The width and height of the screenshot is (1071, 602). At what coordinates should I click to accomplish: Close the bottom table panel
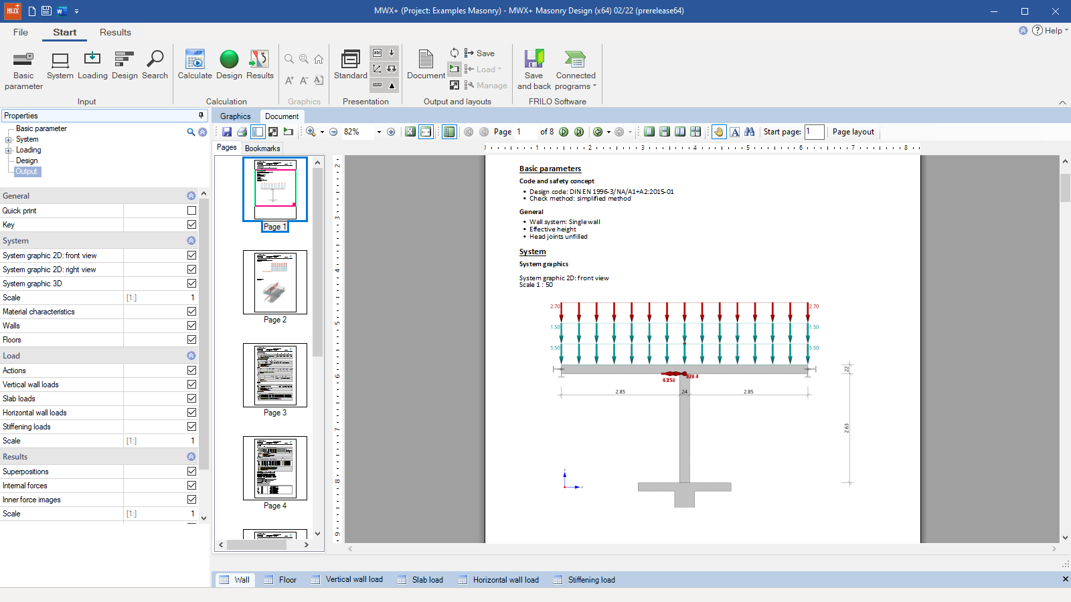coord(1065,579)
